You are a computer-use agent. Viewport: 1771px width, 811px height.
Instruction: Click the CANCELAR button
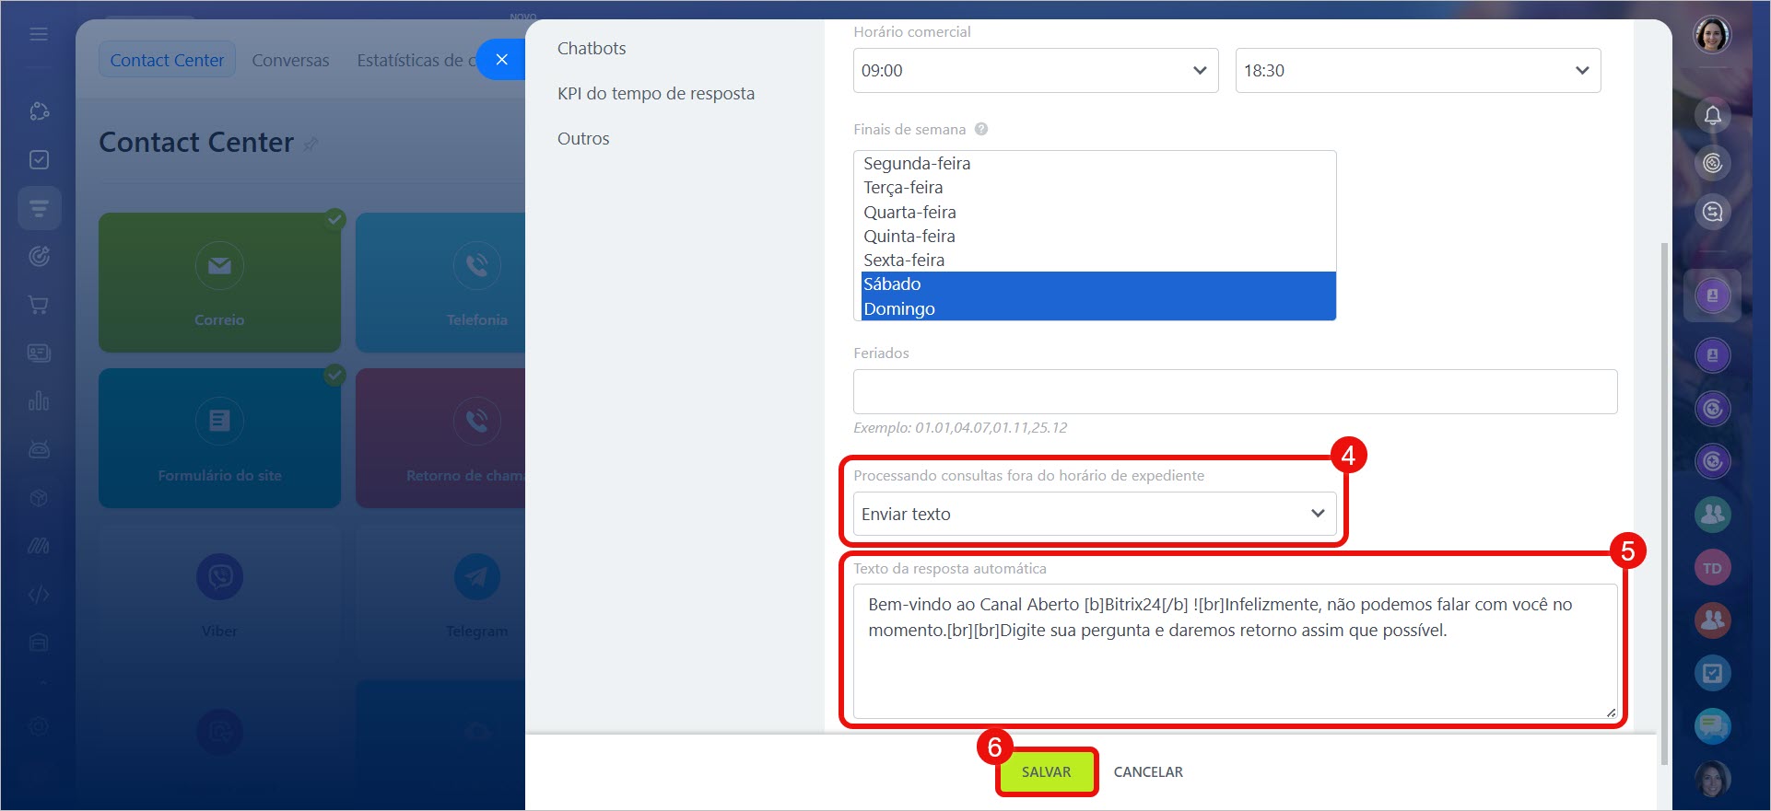[x=1148, y=772]
